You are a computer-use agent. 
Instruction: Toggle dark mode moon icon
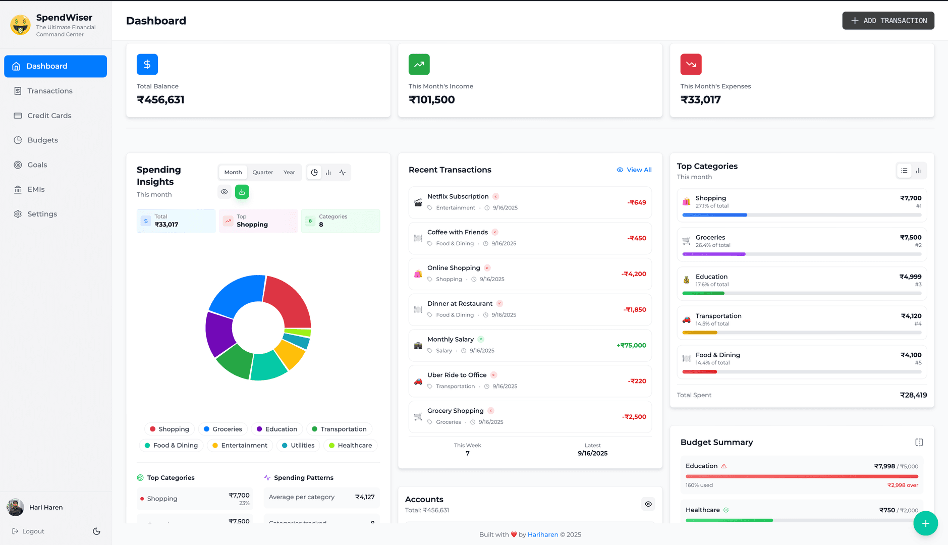point(97,531)
